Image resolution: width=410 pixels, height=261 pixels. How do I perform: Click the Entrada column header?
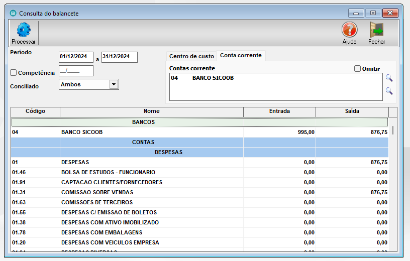tap(279, 111)
